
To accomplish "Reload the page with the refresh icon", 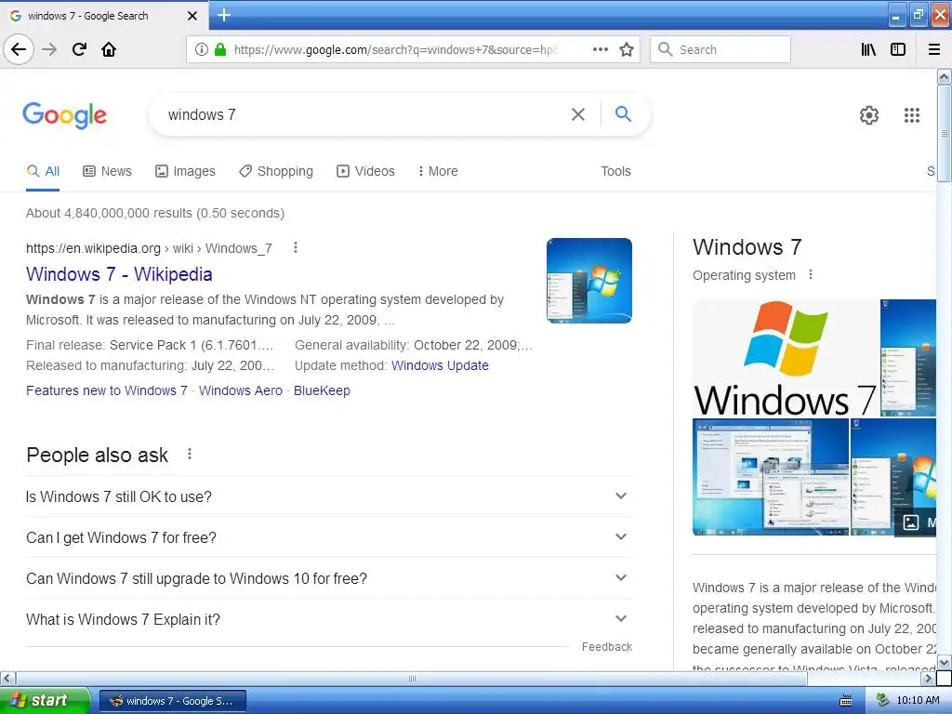I will point(79,49).
